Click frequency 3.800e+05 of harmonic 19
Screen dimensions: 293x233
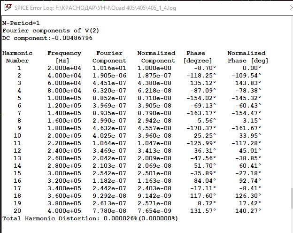(64, 203)
